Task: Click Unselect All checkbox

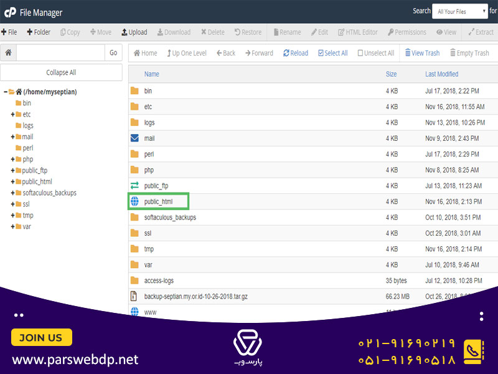Action: 376,53
